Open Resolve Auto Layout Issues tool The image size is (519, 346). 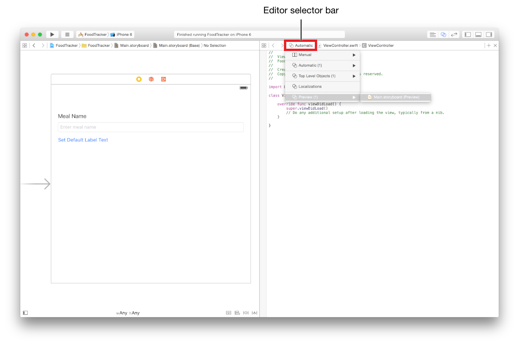pyautogui.click(x=255, y=313)
